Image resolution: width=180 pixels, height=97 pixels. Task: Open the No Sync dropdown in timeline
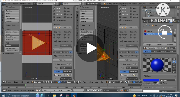click(x=111, y=90)
